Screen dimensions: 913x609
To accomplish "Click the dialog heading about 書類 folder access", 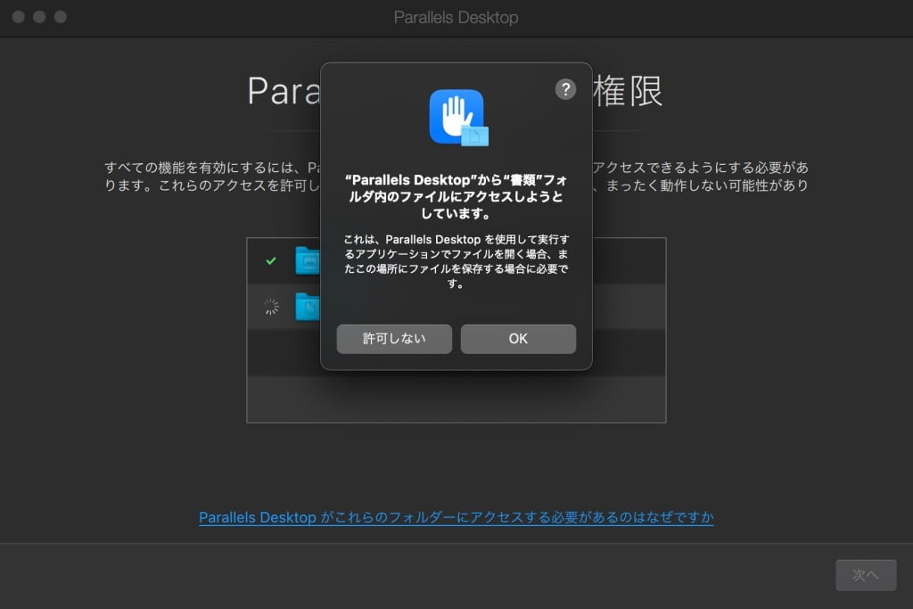I will [456, 197].
